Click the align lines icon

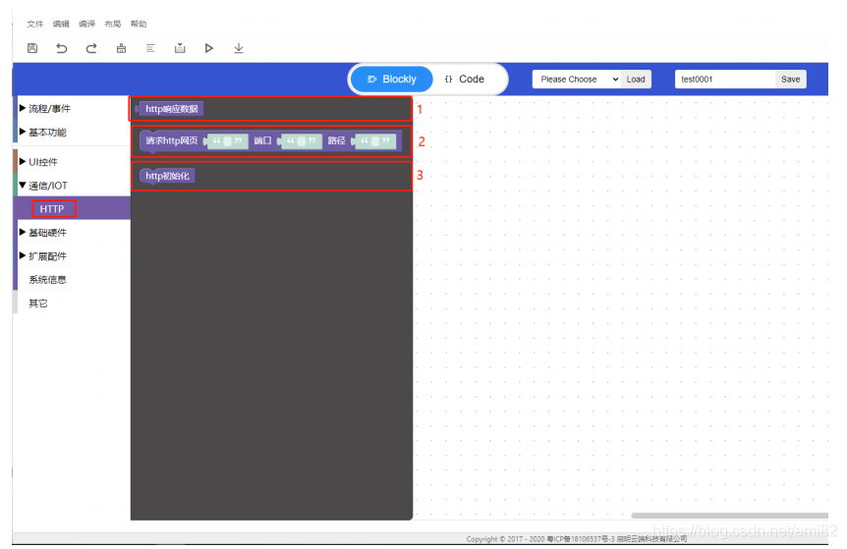click(x=150, y=48)
